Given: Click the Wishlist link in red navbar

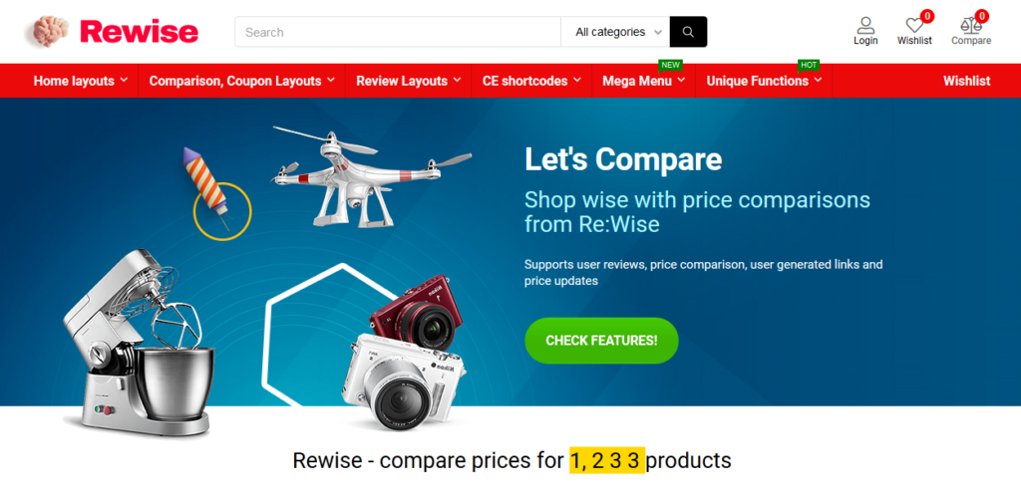Looking at the screenshot, I should [966, 81].
